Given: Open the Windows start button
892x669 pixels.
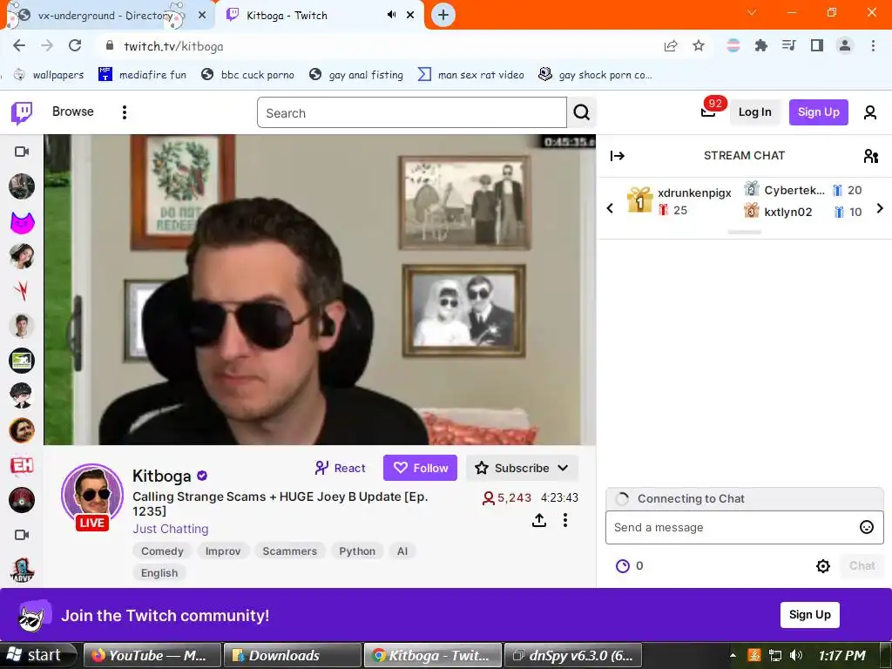Looking at the screenshot, I should [x=37, y=655].
